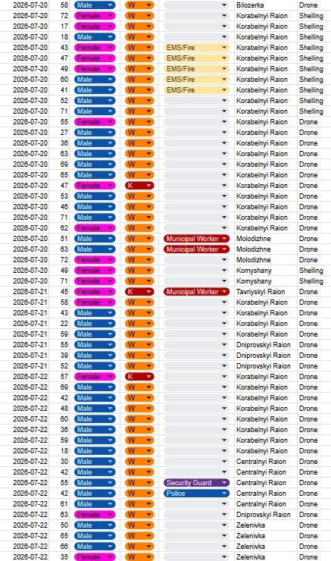This screenshot has height=561, width=331.
Task: Open Male dropdown for 07-21 age 39 row
Action: pyautogui.click(x=95, y=356)
